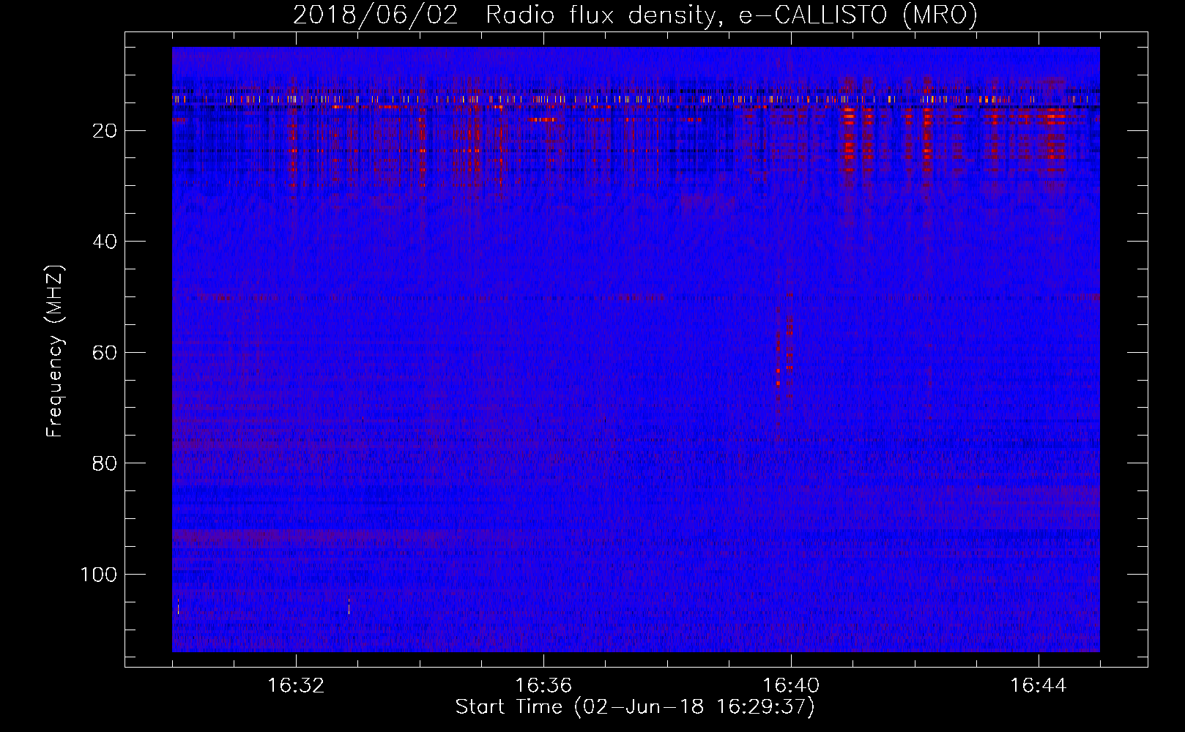The width and height of the screenshot is (1185, 732).
Task: Click the 40 MHz frequency tick label
Action: pyautogui.click(x=105, y=242)
